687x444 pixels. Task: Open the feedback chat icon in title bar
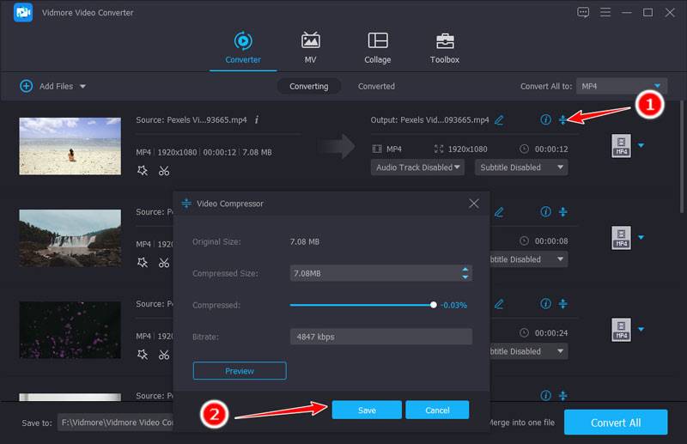583,12
